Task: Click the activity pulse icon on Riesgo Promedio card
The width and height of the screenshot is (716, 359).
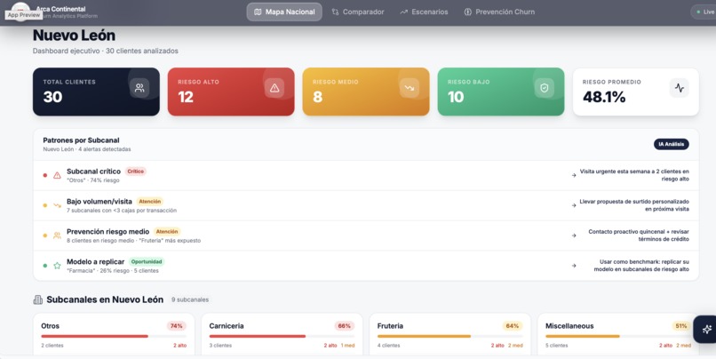Action: pos(680,88)
